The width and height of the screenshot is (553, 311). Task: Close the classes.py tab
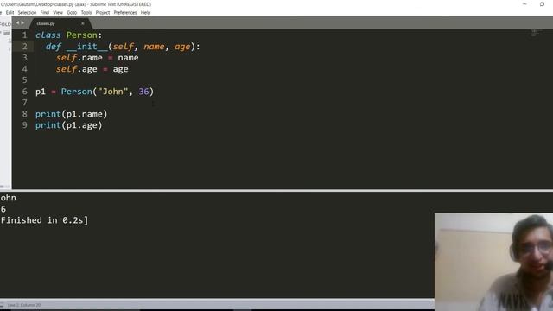click(83, 23)
